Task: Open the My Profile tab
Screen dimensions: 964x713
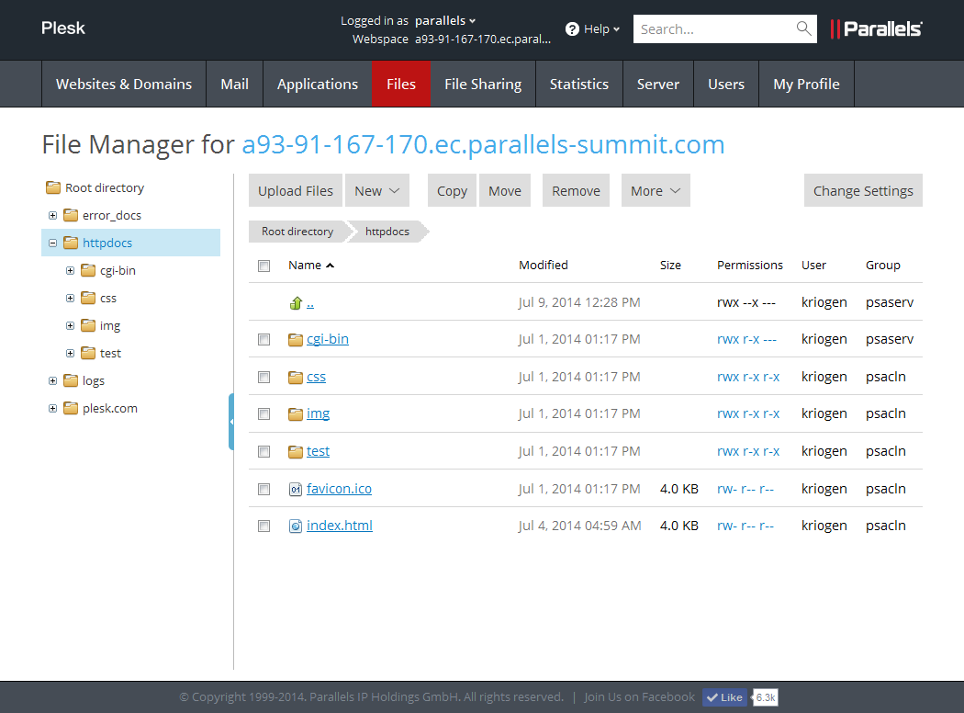Action: [806, 84]
